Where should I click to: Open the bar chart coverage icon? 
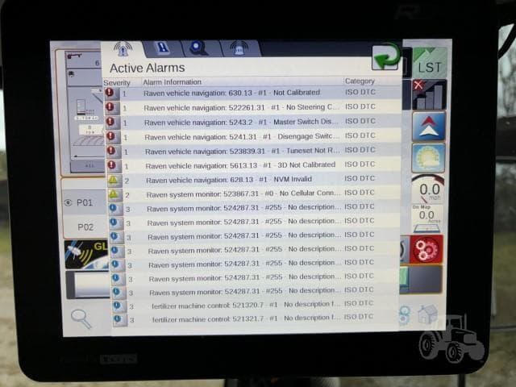429,94
